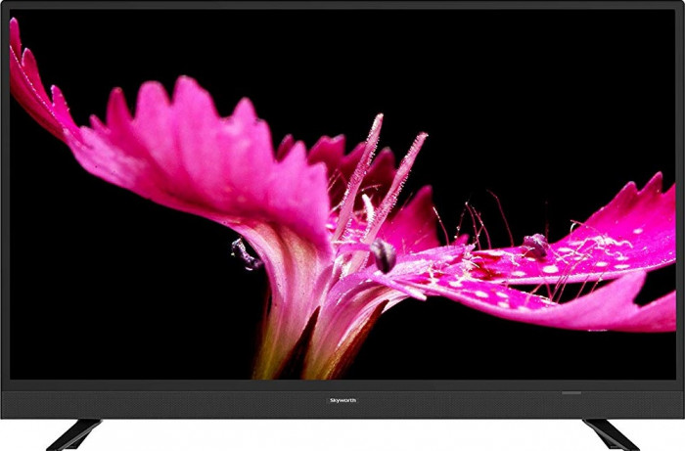This screenshot has height=451, width=685.
Task: Click the water droplet cluster left of the stem
Action: click(245, 252)
